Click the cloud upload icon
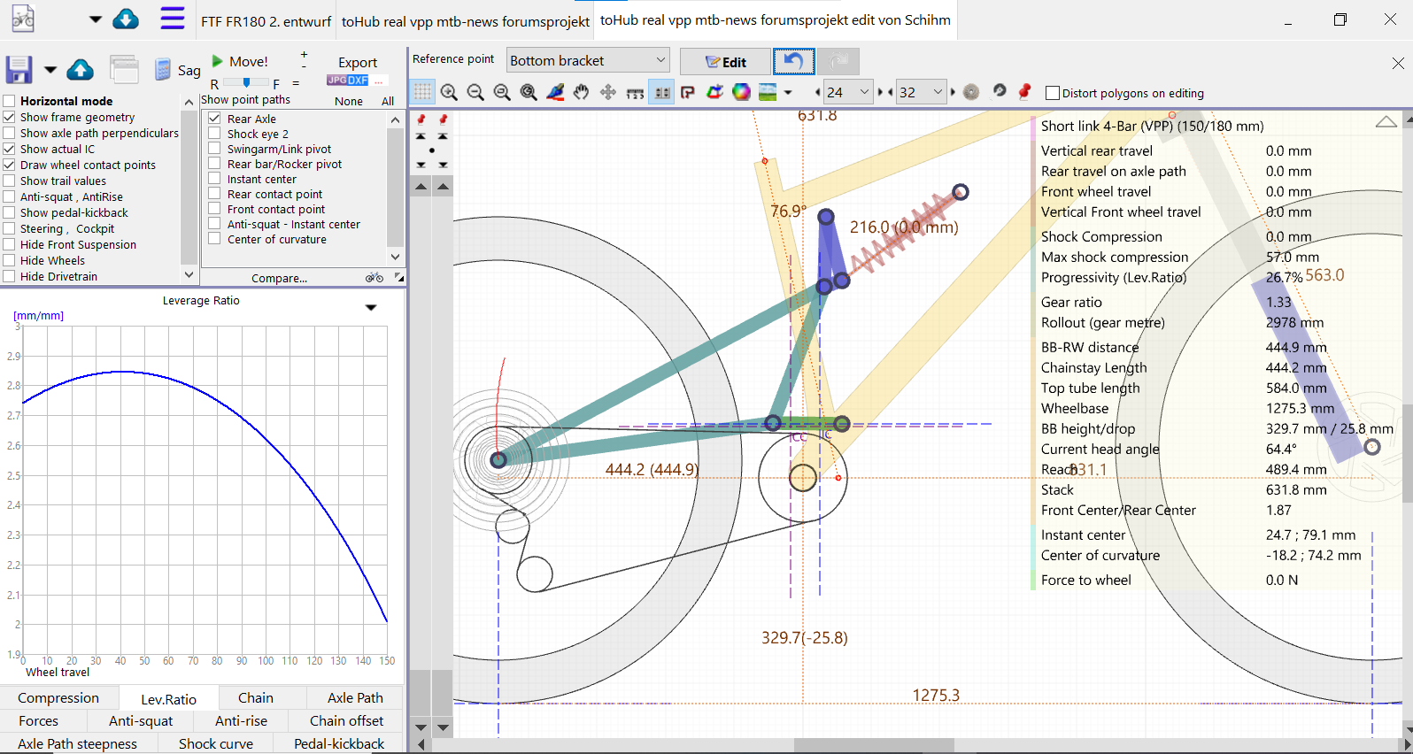Image resolution: width=1413 pixels, height=754 pixels. point(81,69)
